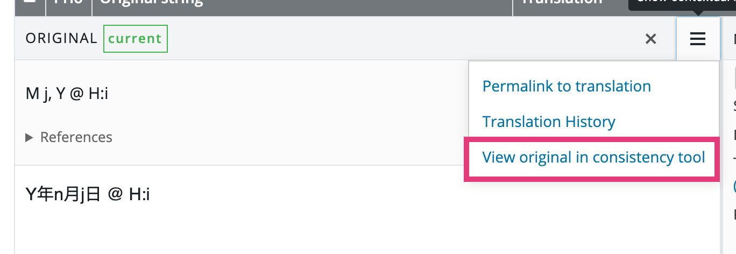736x254 pixels.
Task: Open Translation History from the menu
Action: (549, 122)
